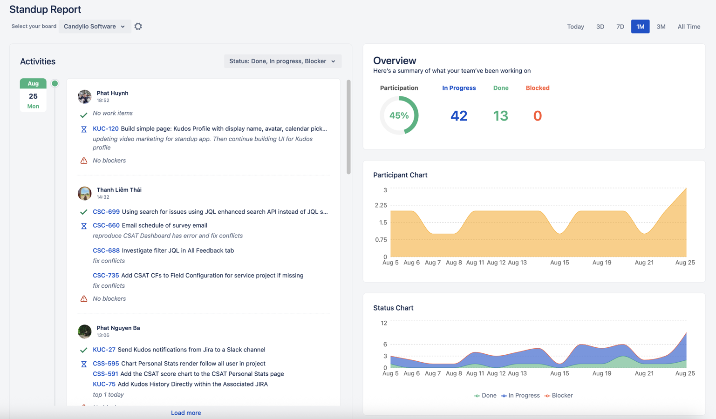Click Phat Nguyen Ba's avatar

point(84,331)
